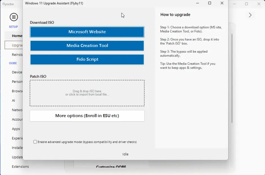This screenshot has height=175, width=265.
Task: Click the Step 2 instruction text
Action: coord(189,41)
